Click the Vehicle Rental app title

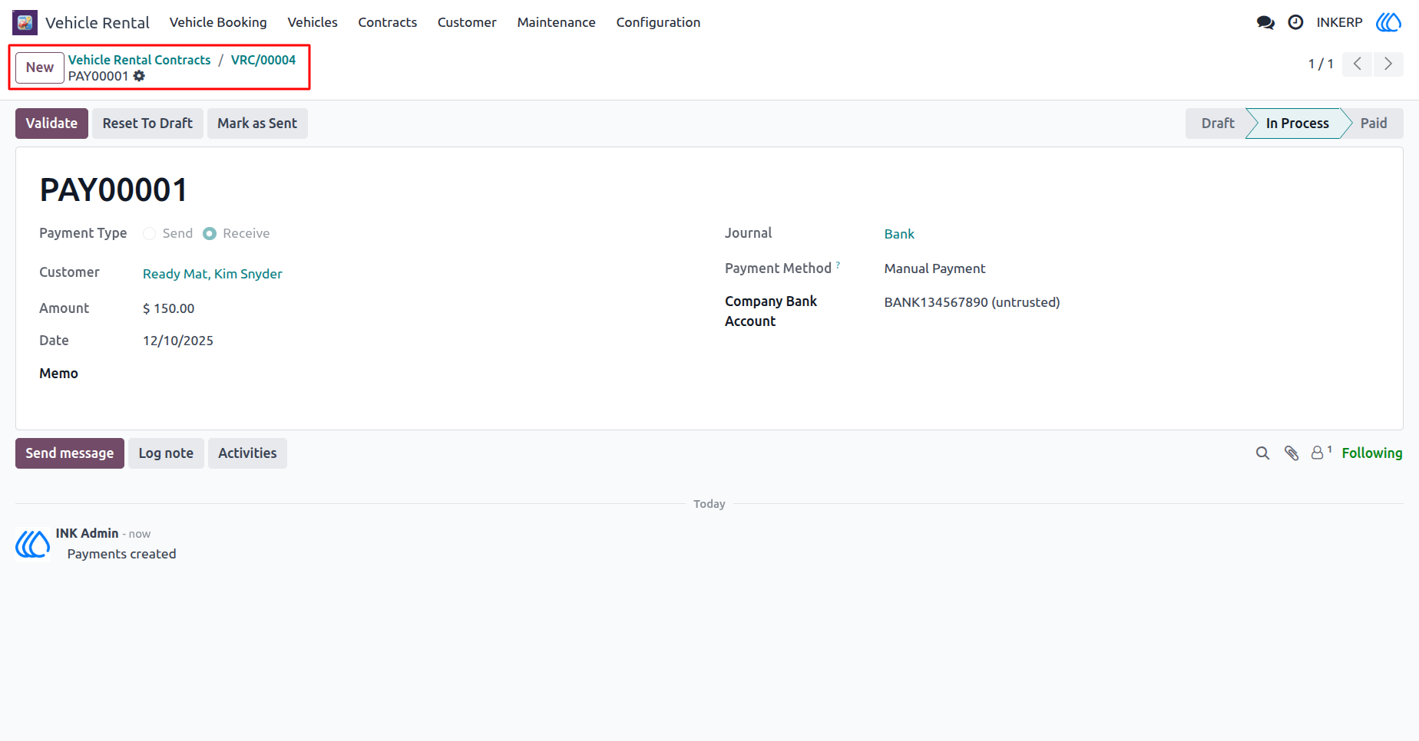click(98, 23)
